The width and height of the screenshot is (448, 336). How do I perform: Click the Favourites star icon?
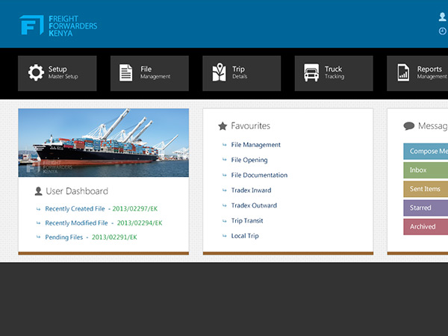coord(223,126)
